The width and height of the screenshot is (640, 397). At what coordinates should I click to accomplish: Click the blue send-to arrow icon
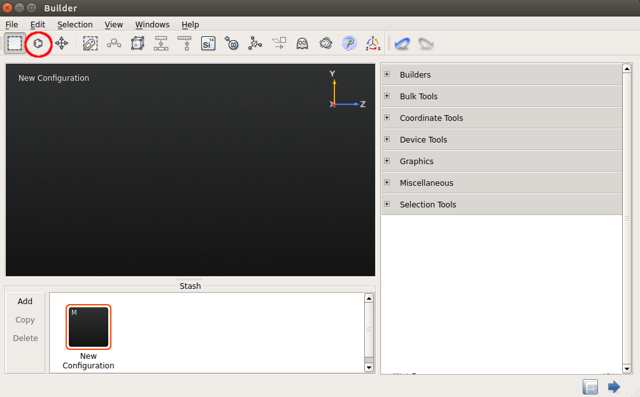click(614, 386)
